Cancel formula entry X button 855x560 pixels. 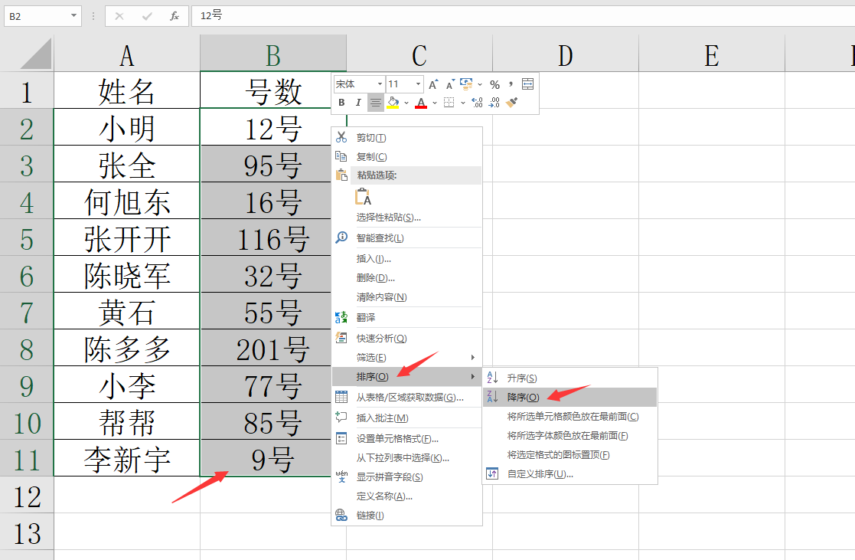(119, 16)
